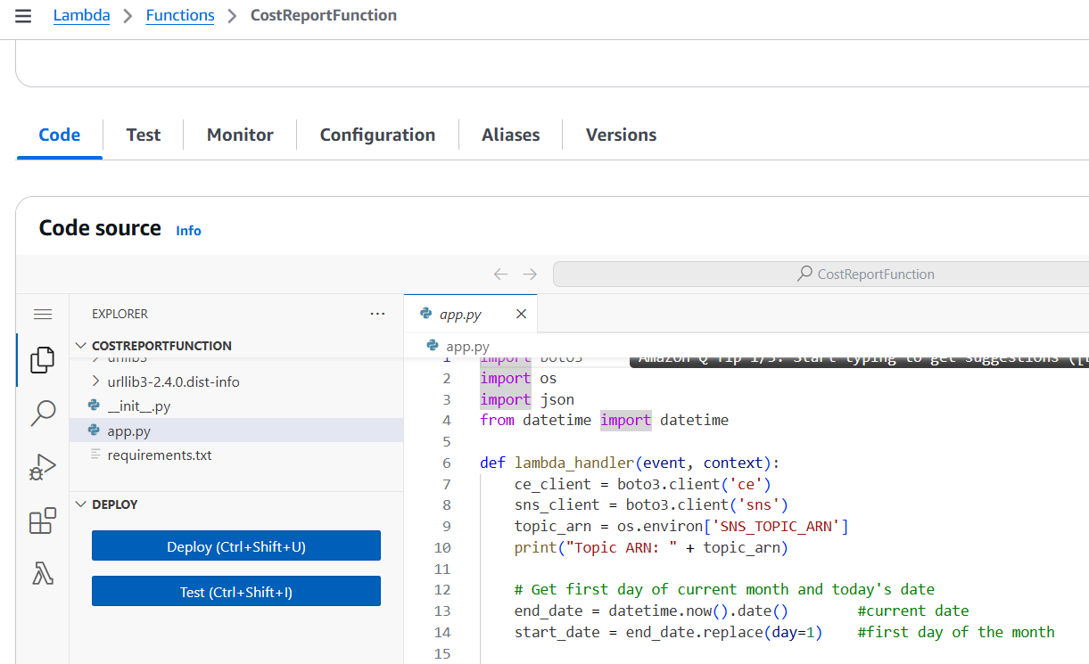Click the Code source heading
The image size is (1089, 664).
pos(100,228)
